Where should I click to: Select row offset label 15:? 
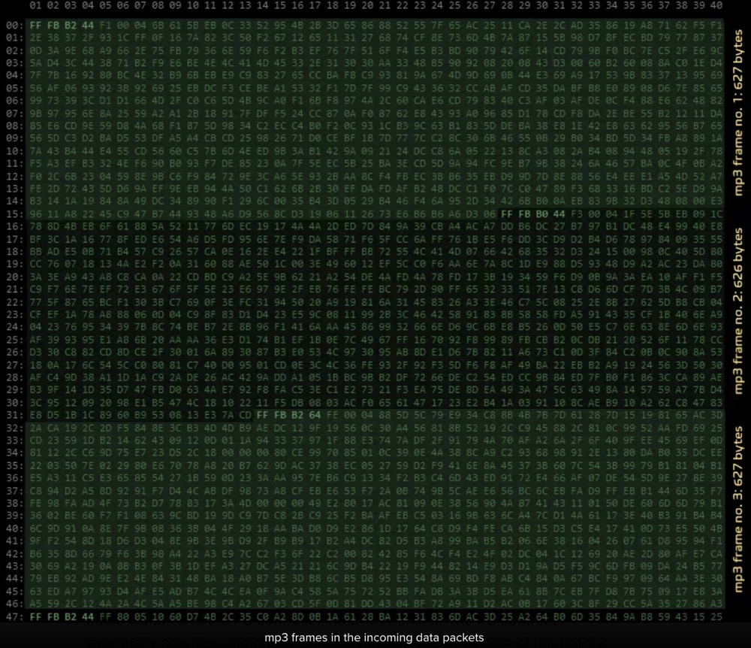coord(13,213)
